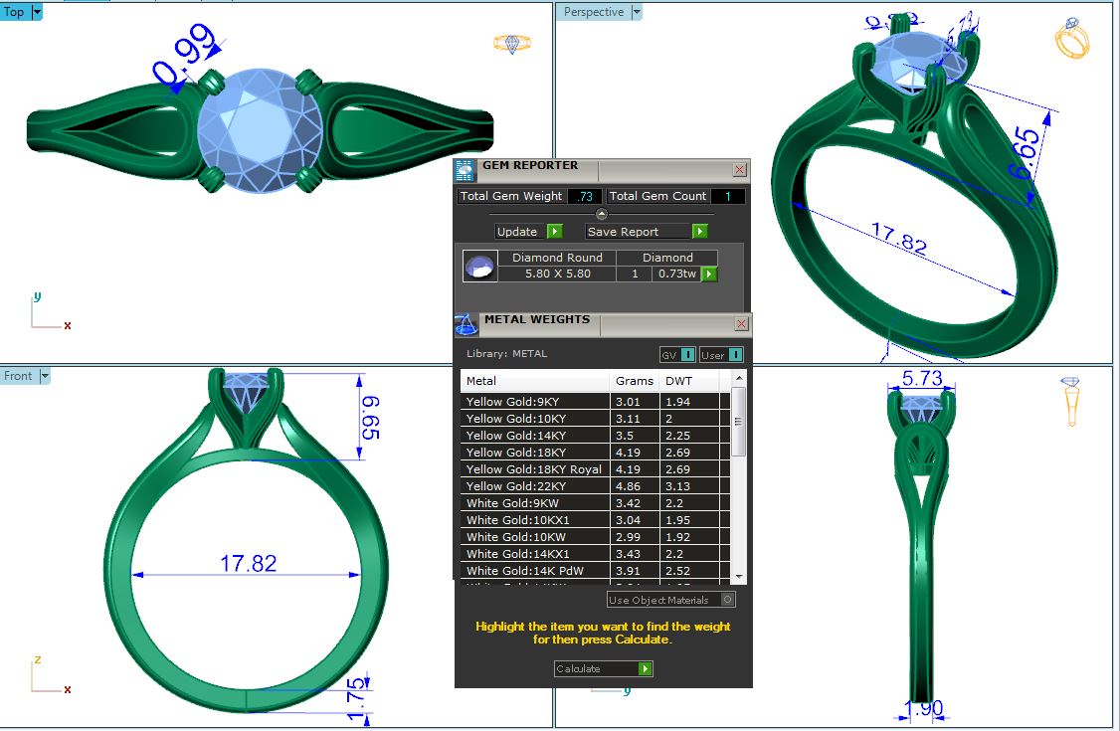This screenshot has height=731, width=1120.
Task: Open the Top viewport dropdown arrow
Action: [37, 12]
